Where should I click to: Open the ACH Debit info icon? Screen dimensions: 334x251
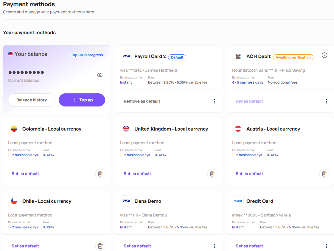[324, 55]
